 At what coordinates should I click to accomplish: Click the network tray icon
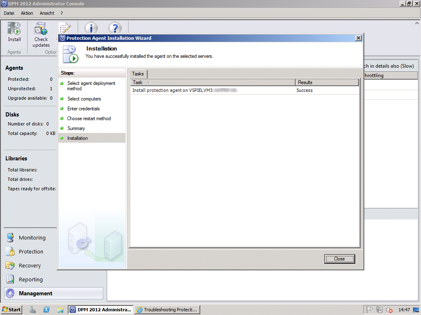[x=379, y=310]
